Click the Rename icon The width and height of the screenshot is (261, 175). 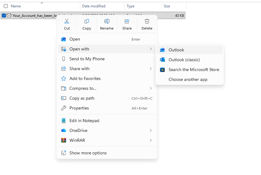(x=107, y=22)
